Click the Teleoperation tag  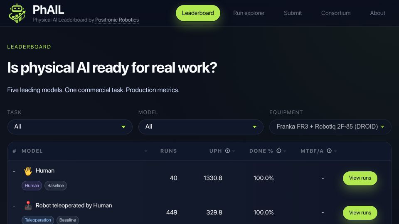coord(38,220)
